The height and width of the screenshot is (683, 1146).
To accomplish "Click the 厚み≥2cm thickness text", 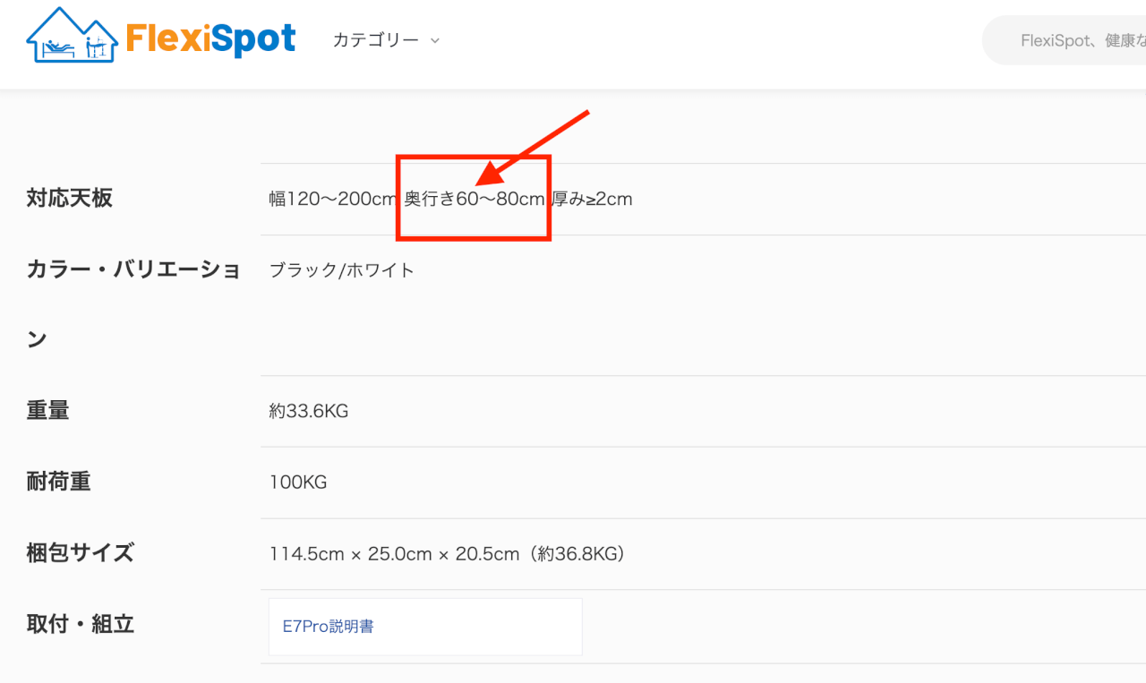I will [x=592, y=199].
